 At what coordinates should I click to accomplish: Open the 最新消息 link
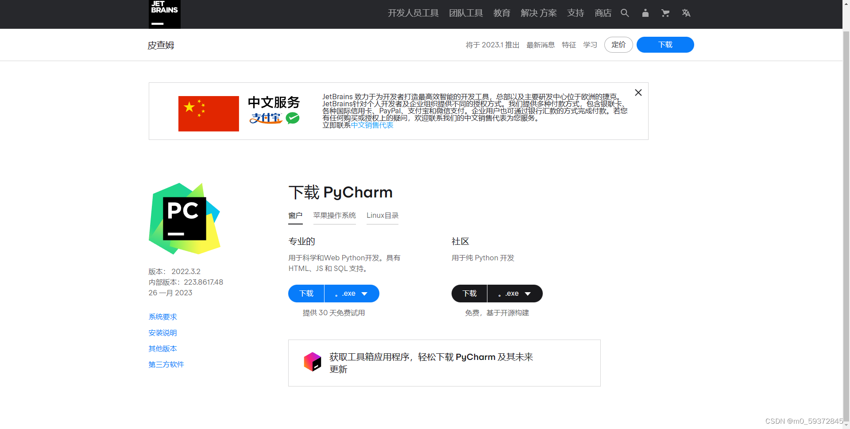coord(541,45)
